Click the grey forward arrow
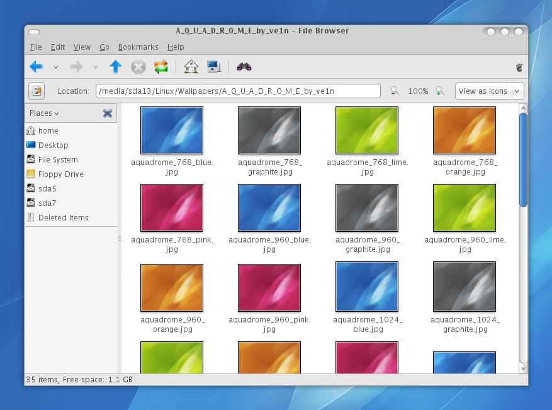The width and height of the screenshot is (552, 410). (x=76, y=67)
